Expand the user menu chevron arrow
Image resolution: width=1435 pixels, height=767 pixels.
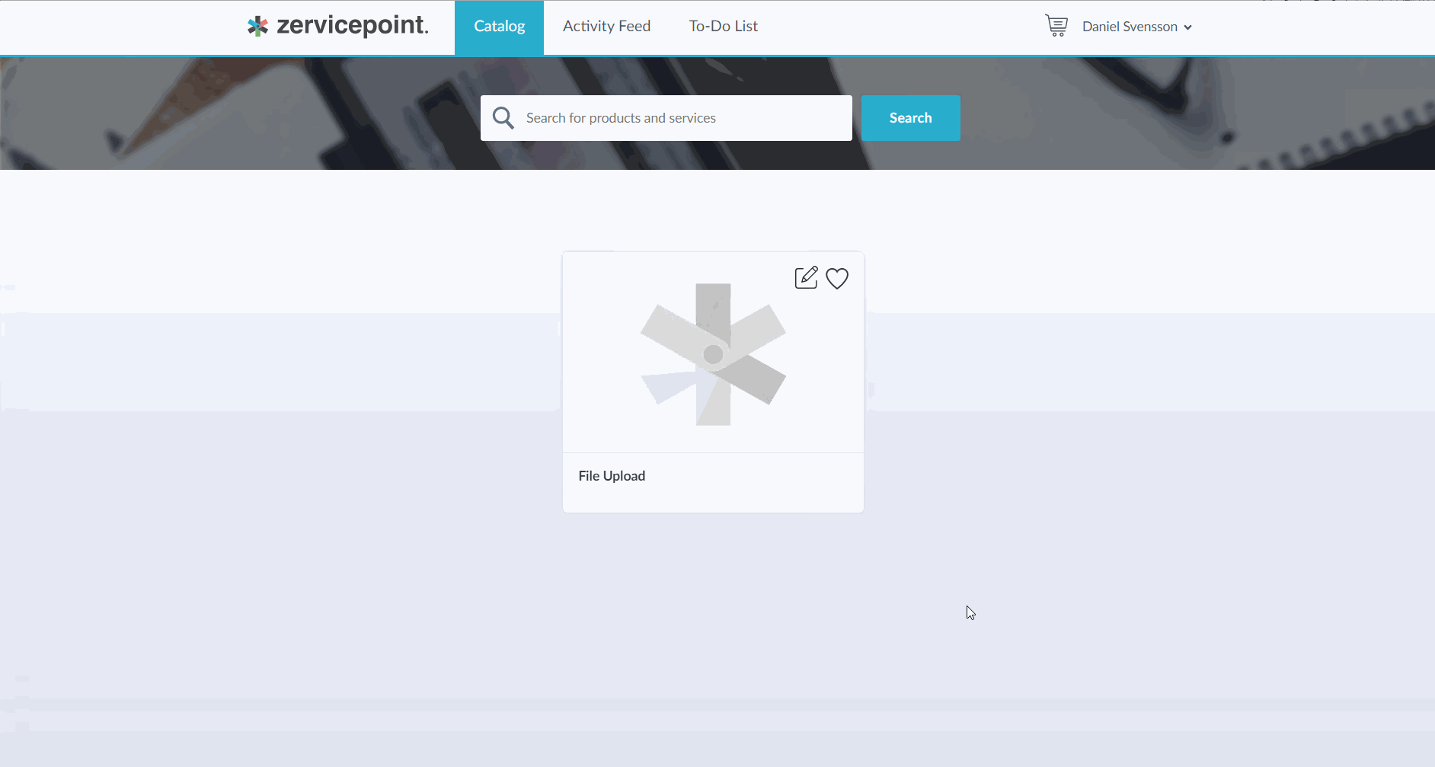pyautogui.click(x=1187, y=27)
